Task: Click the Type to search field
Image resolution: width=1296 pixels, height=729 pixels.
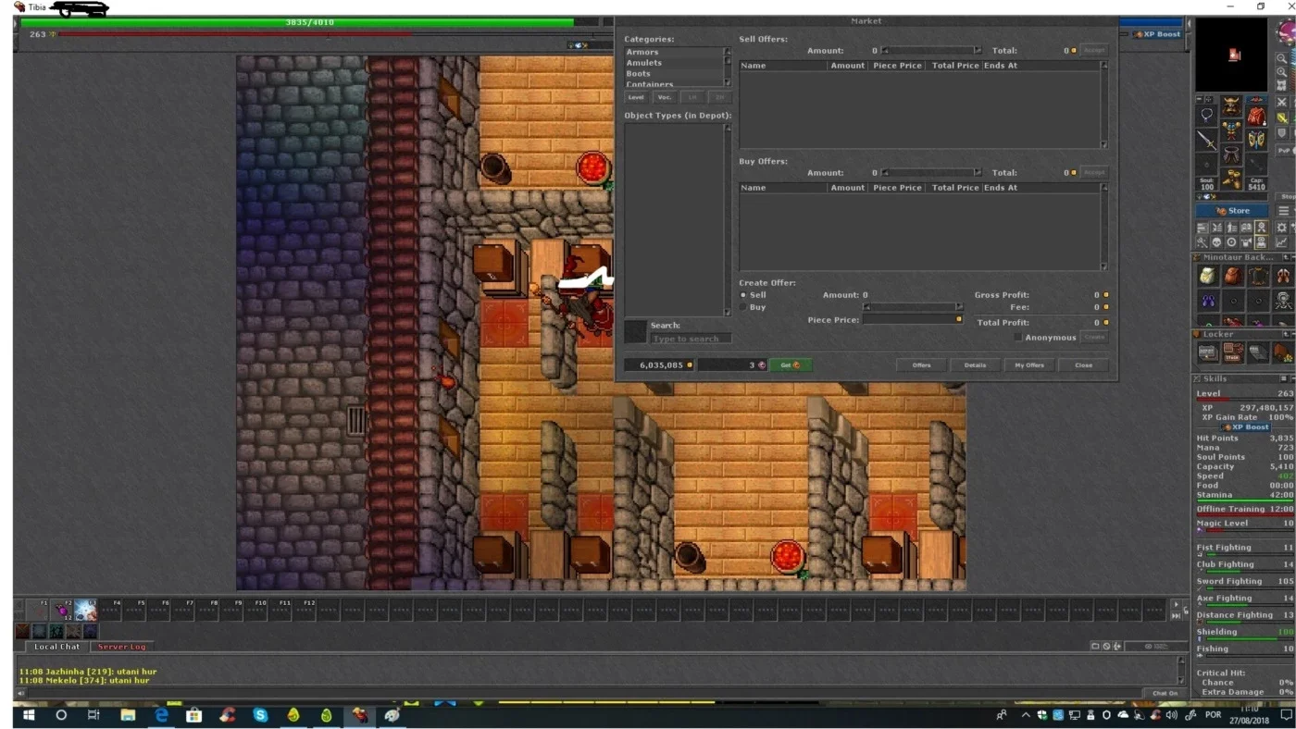Action: tap(691, 339)
